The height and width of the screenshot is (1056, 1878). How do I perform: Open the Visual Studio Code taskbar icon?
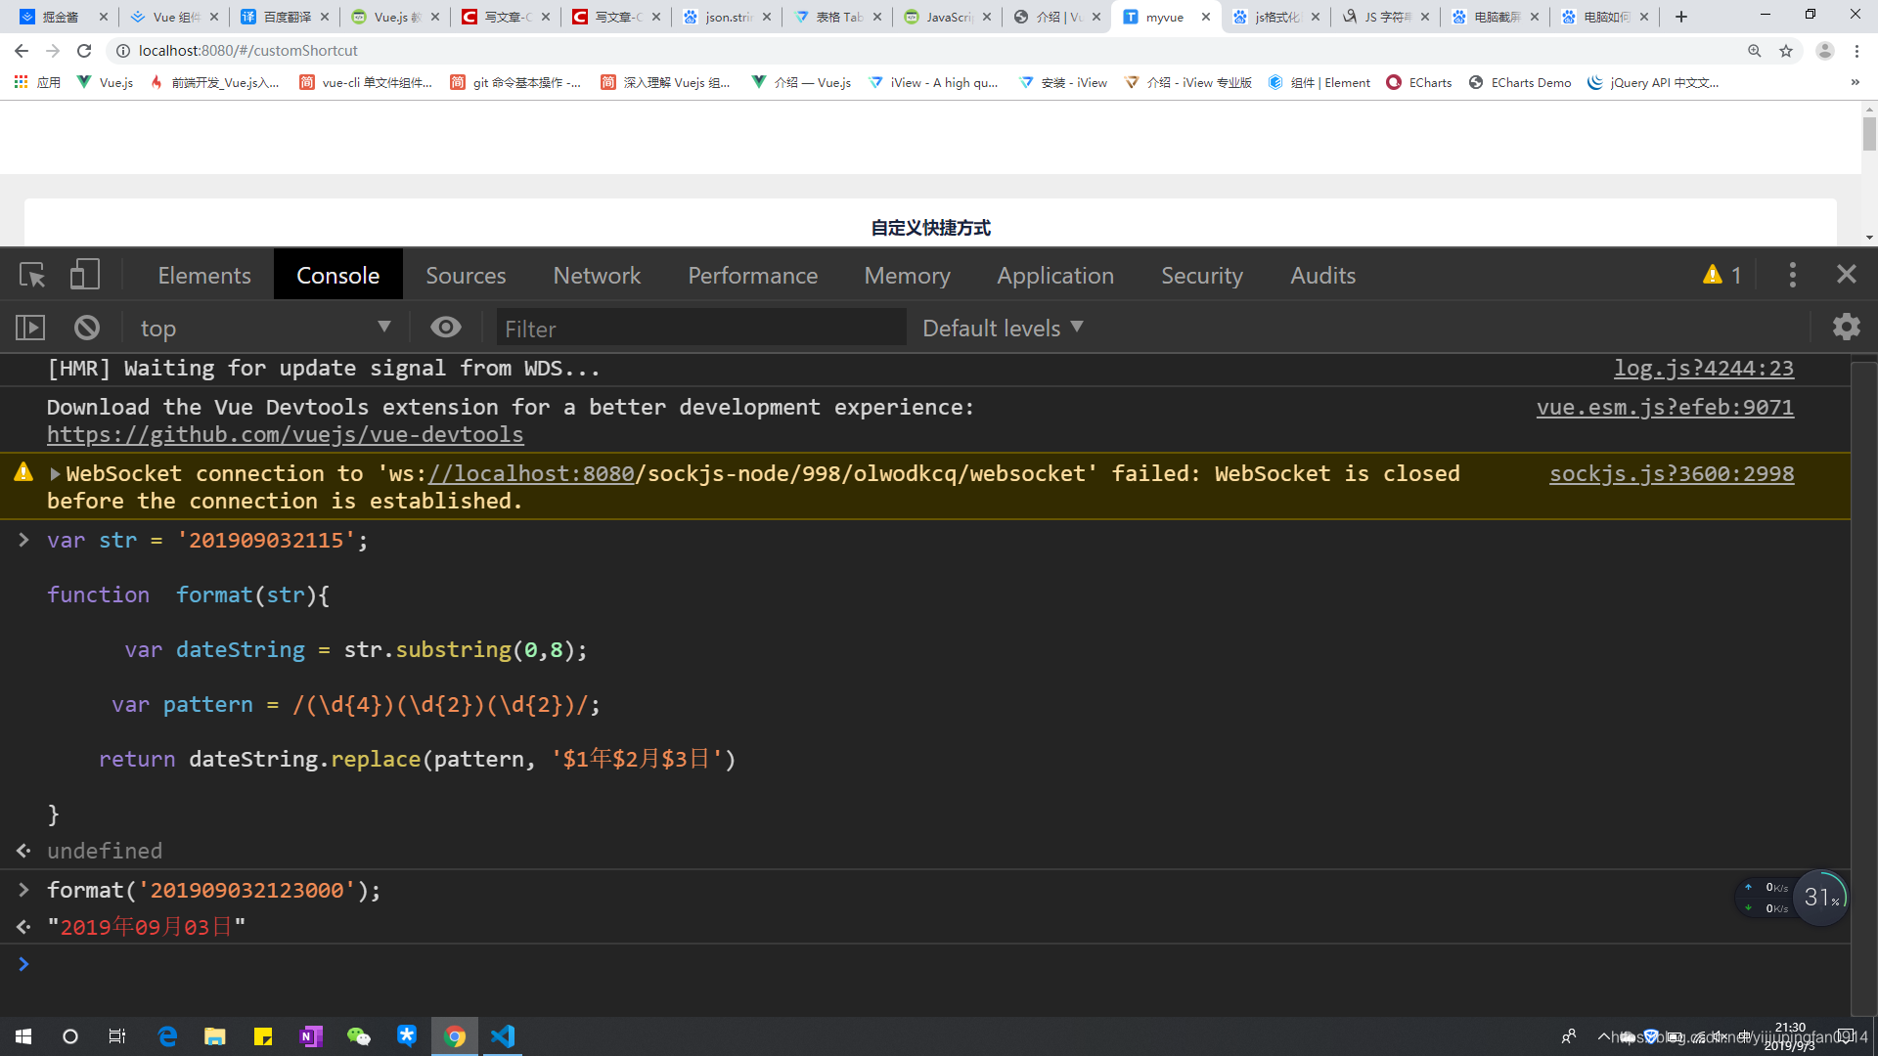coord(503,1036)
